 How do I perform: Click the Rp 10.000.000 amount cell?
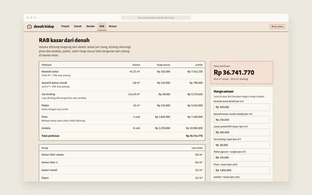click(195, 128)
